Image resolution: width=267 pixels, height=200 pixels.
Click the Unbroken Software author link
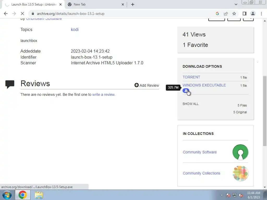44,19
